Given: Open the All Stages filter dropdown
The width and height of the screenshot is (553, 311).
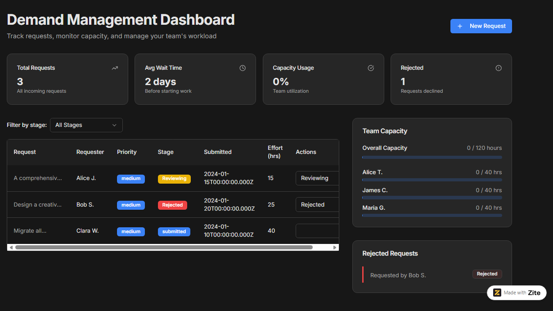Looking at the screenshot, I should pyautogui.click(x=86, y=125).
